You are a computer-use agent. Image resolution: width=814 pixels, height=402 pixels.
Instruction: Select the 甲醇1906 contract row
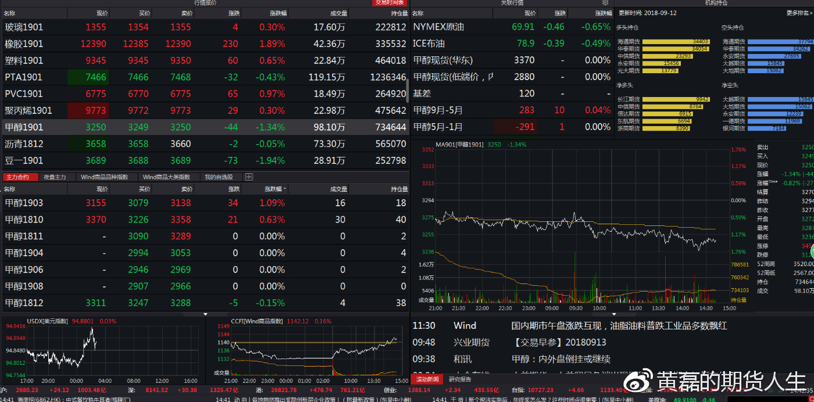pyautogui.click(x=205, y=270)
